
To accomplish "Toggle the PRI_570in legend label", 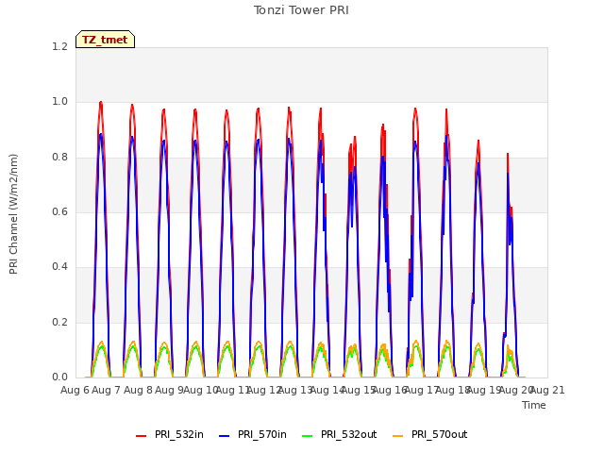I will (262, 434).
